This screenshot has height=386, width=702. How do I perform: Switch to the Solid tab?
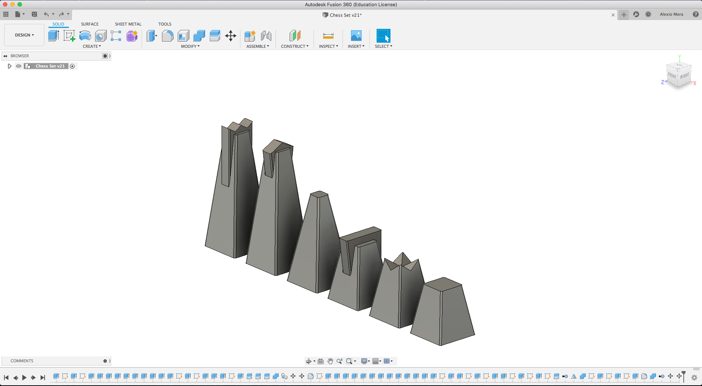pos(58,24)
